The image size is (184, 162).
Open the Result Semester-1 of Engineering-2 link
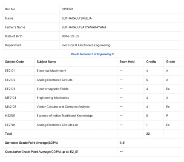92,54
